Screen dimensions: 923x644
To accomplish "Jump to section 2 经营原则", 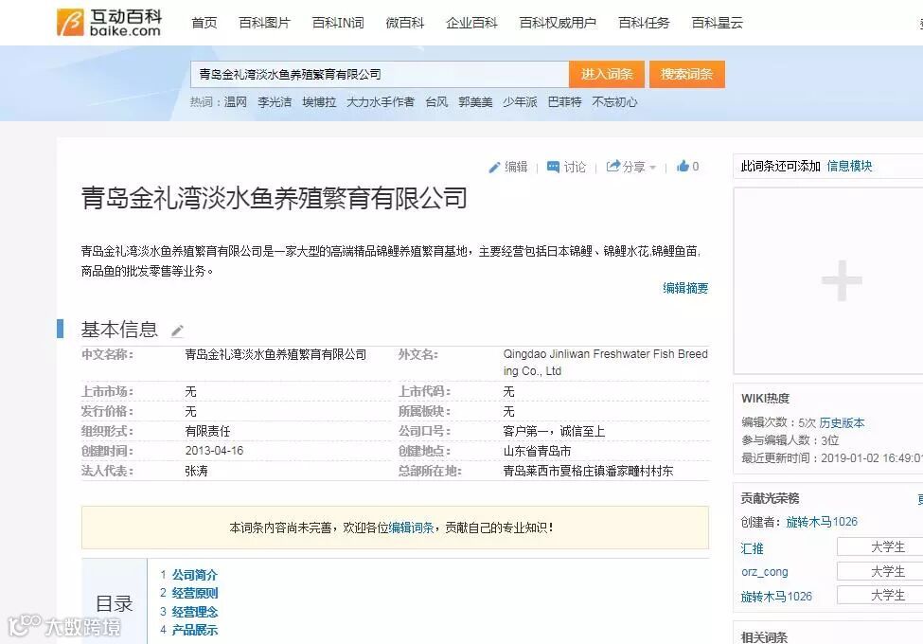I will (x=194, y=593).
